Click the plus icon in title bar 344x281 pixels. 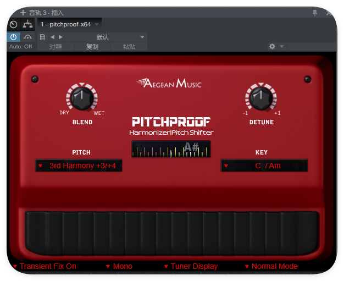click(23, 13)
